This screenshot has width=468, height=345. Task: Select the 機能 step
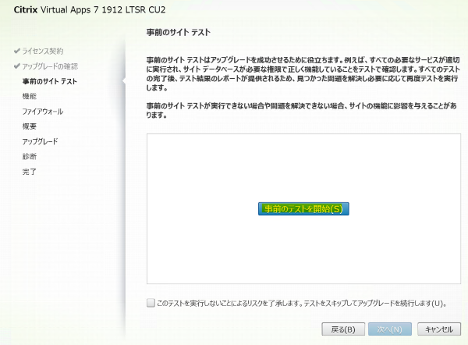point(30,96)
